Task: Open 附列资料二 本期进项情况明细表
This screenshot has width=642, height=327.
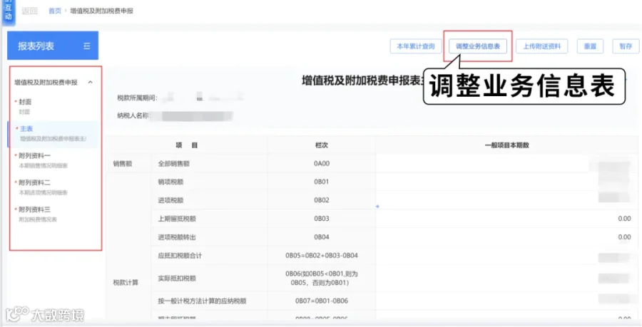Action: coord(53,187)
